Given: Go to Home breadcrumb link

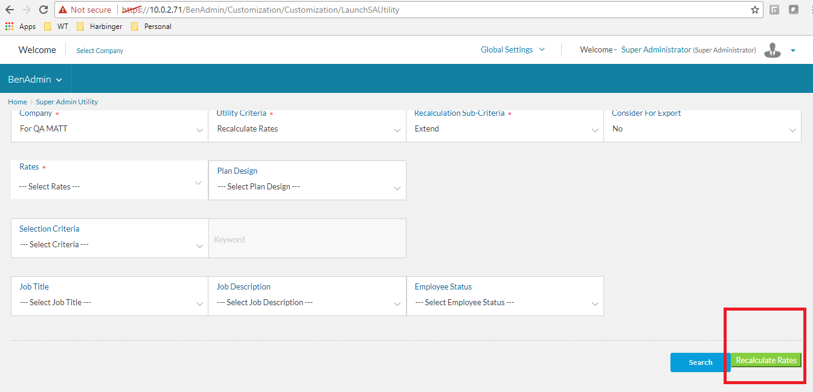Looking at the screenshot, I should 17,102.
